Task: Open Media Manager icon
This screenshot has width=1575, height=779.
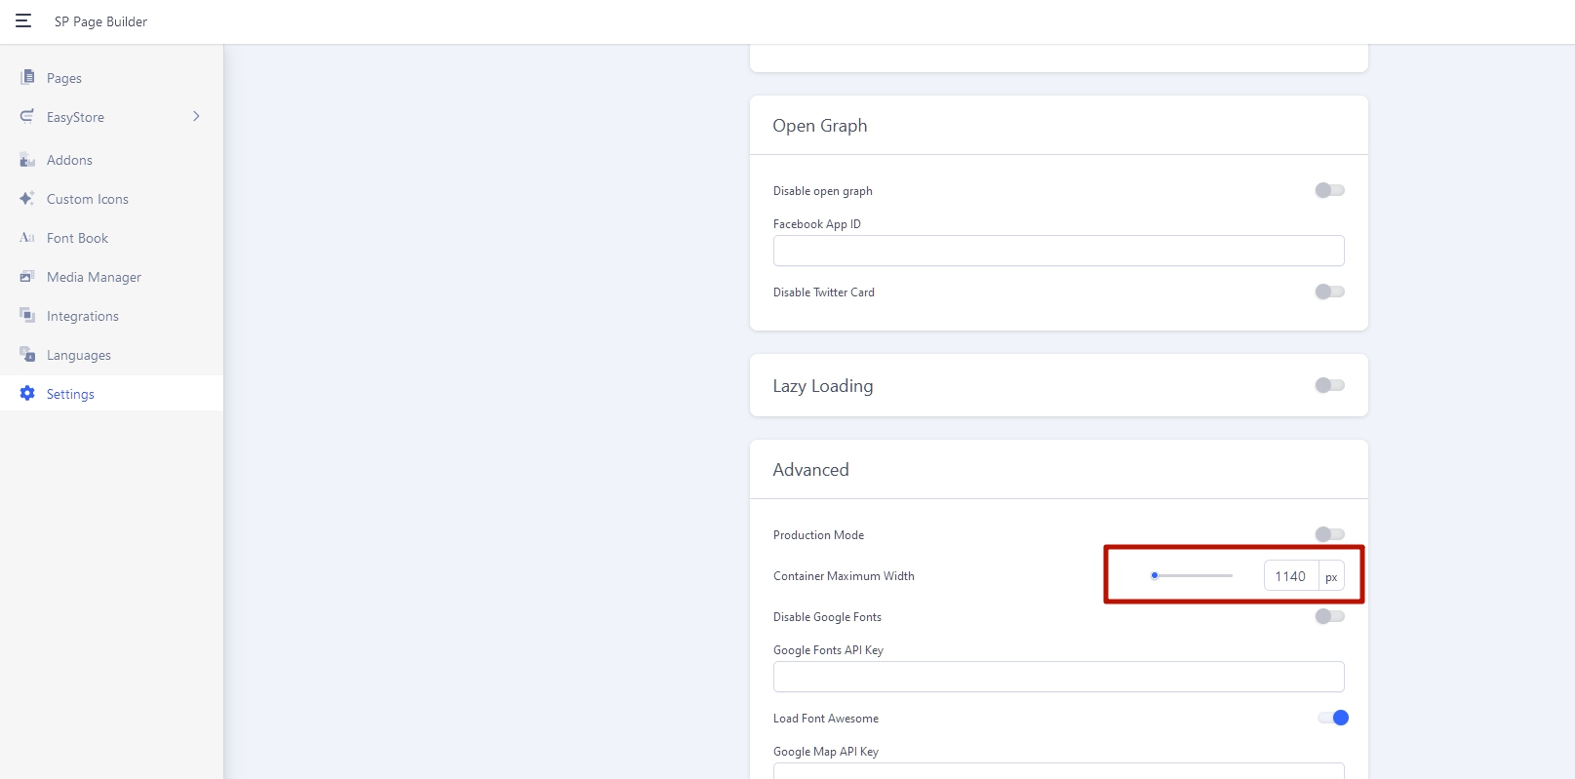Action: click(27, 277)
